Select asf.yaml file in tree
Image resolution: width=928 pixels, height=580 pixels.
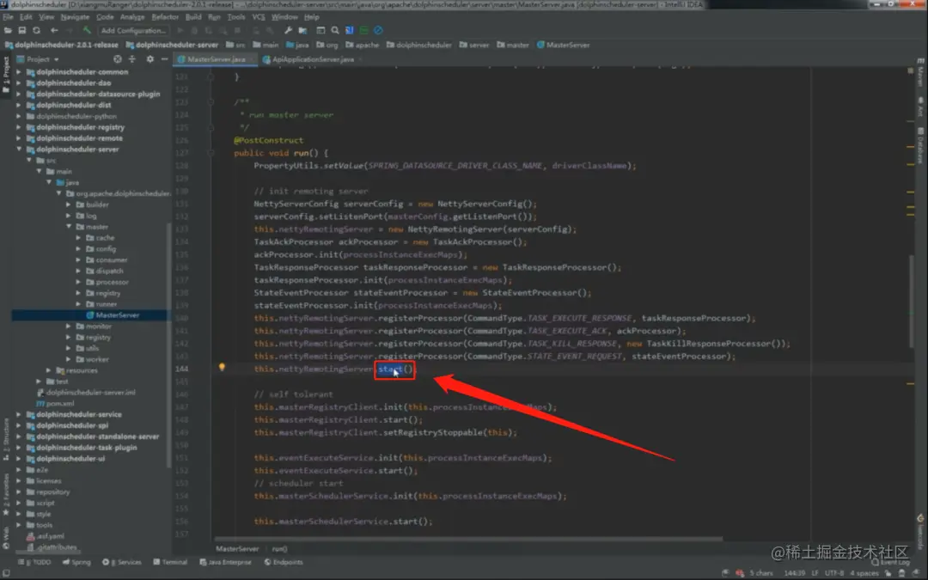46,536
